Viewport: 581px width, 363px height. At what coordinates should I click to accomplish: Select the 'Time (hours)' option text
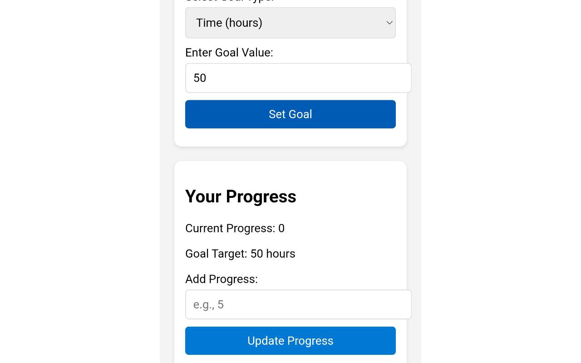coord(229,23)
